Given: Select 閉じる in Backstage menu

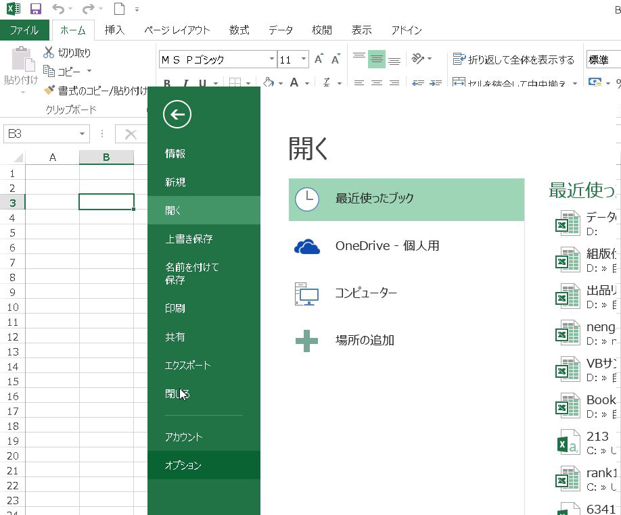Looking at the screenshot, I should coord(204,394).
